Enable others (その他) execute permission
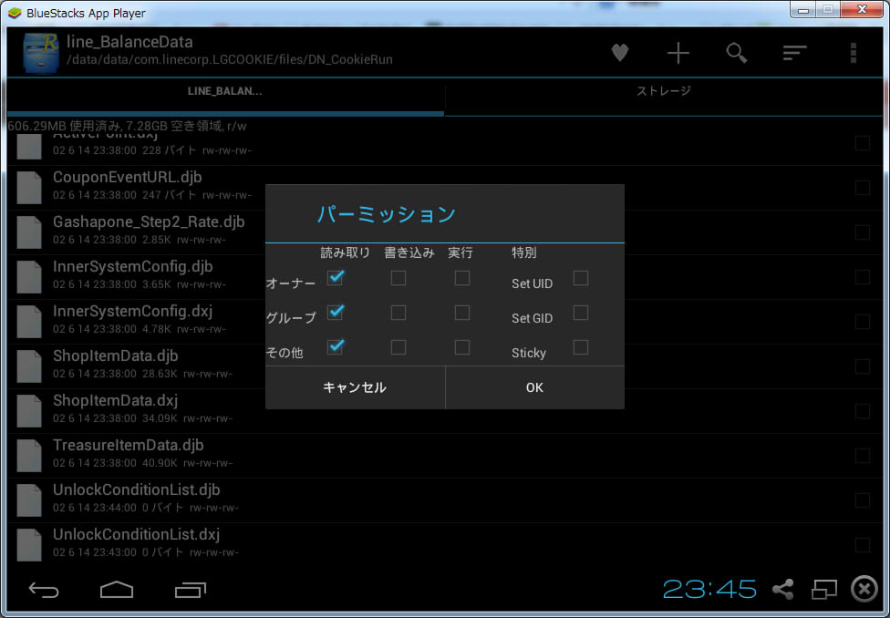Screen dimensions: 890x618 click(462, 347)
